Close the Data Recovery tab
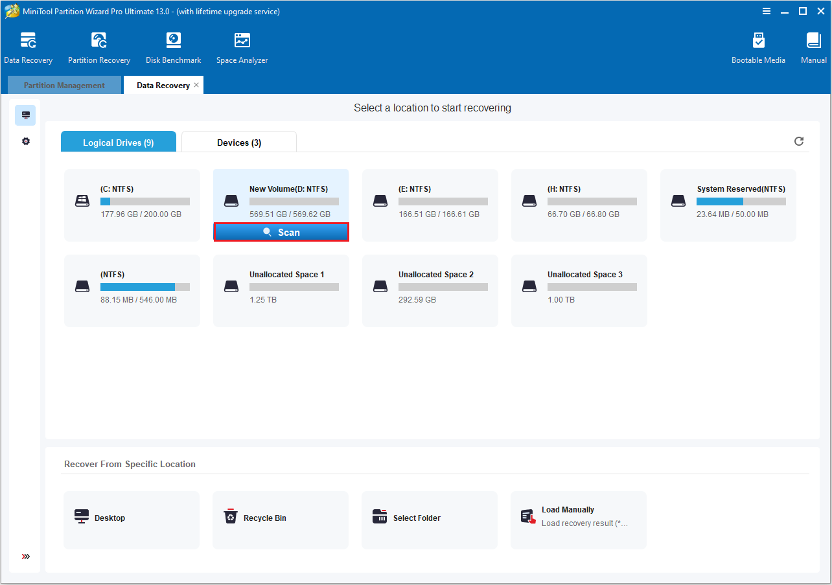The image size is (832, 585). coord(196,85)
